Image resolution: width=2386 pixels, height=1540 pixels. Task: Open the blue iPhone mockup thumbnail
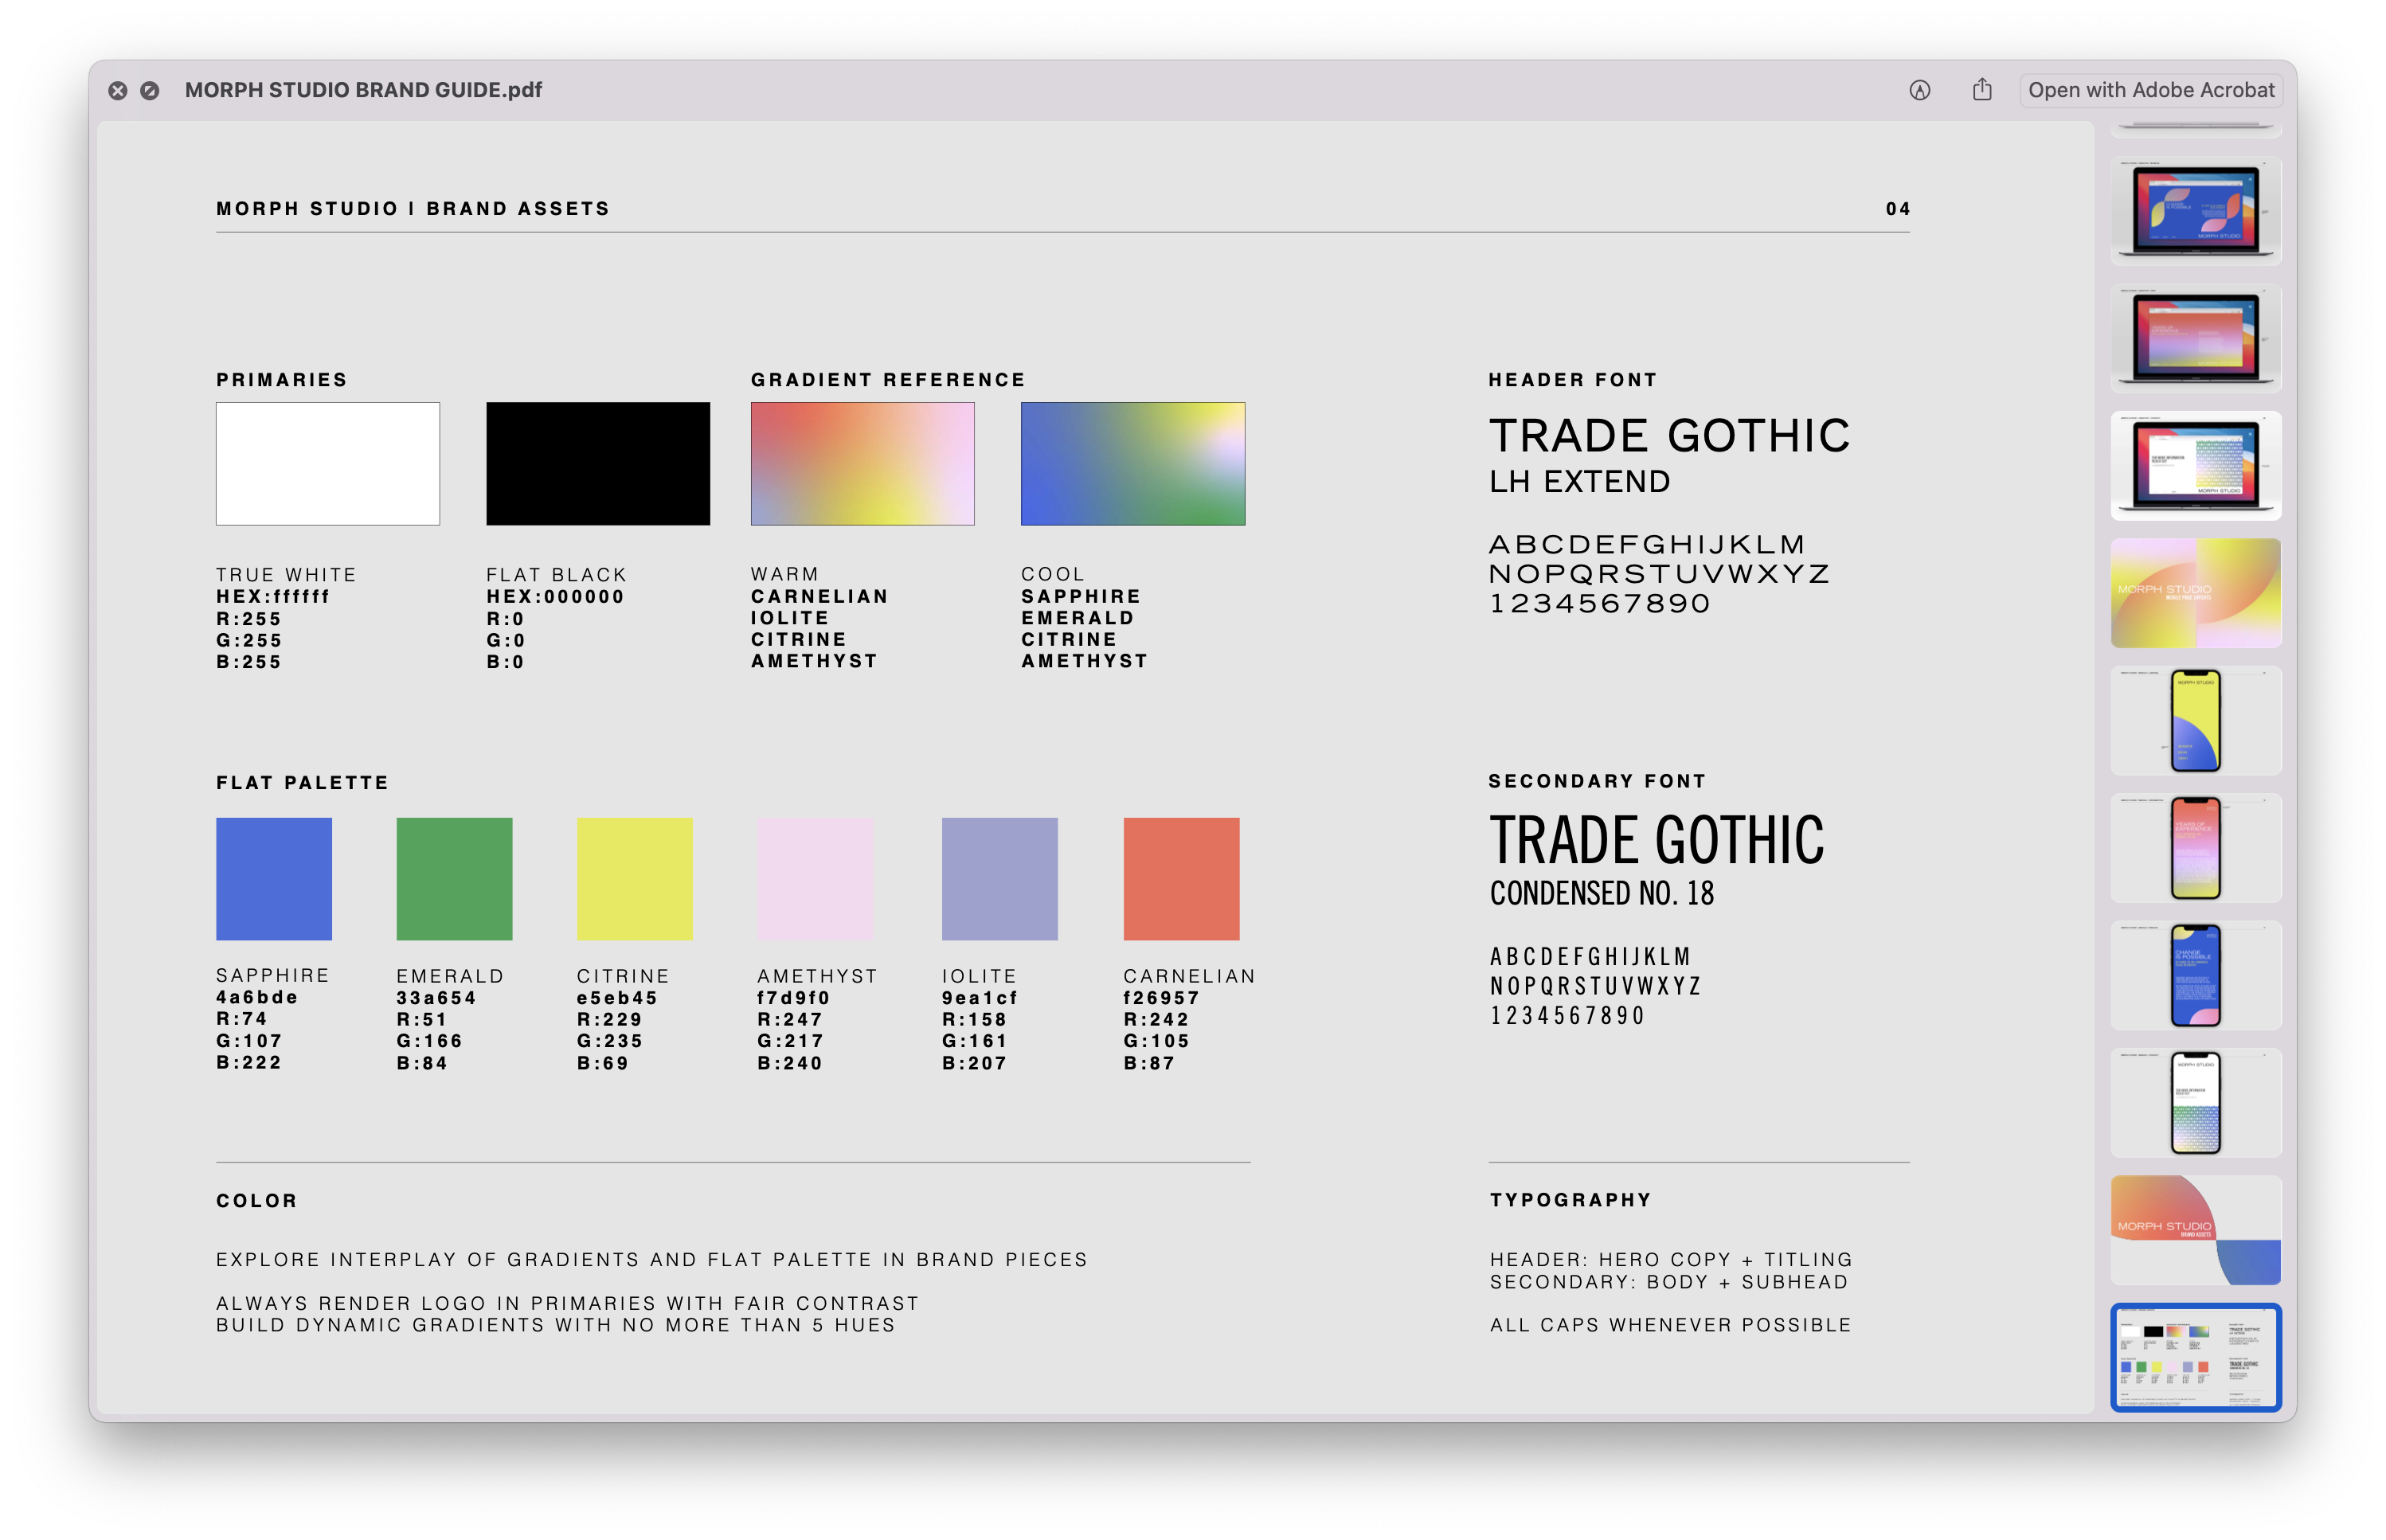click(2195, 975)
